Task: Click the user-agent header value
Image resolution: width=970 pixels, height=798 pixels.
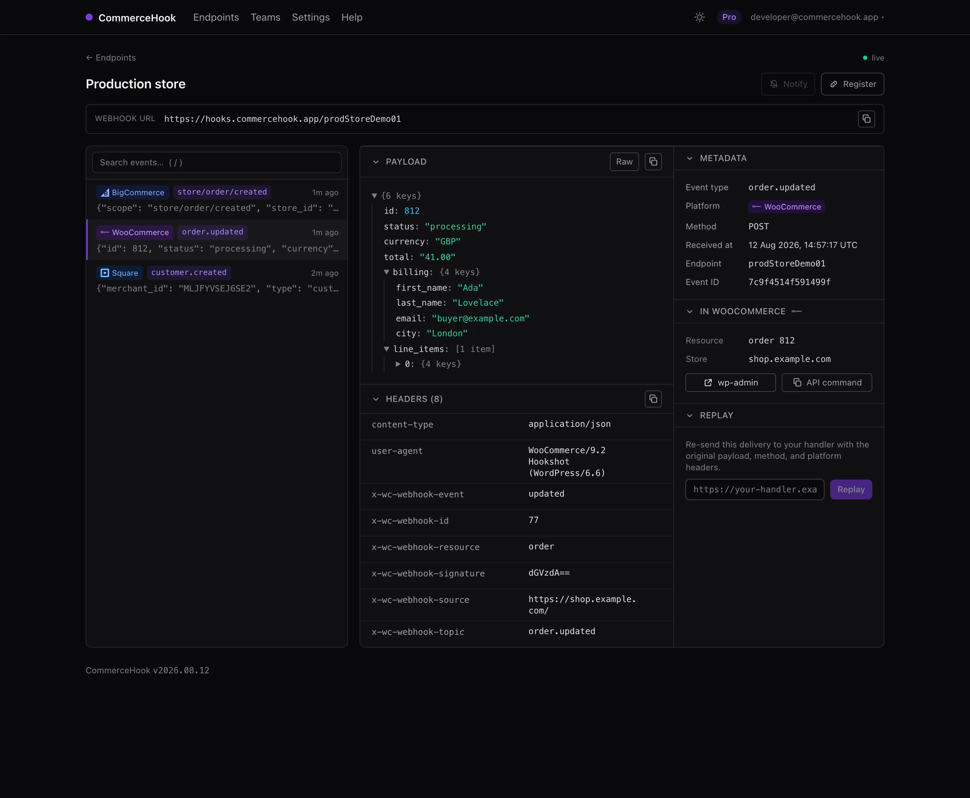Action: pos(567,461)
